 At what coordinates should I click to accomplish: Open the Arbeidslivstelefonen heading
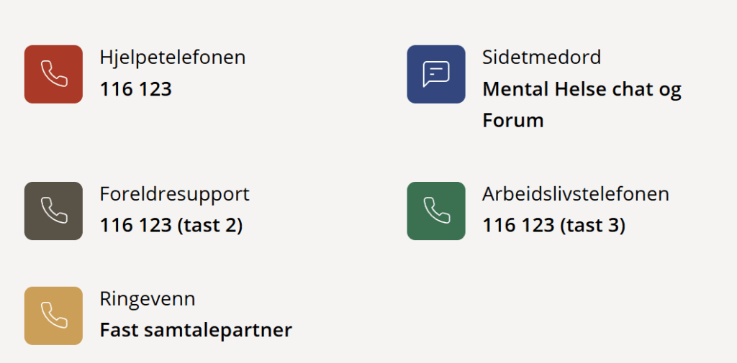(575, 194)
